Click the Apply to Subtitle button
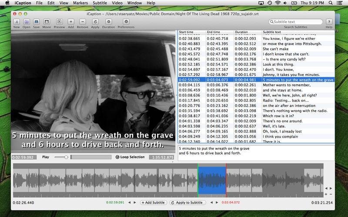Screen dimensions: 348x217 click(x=187, y=202)
